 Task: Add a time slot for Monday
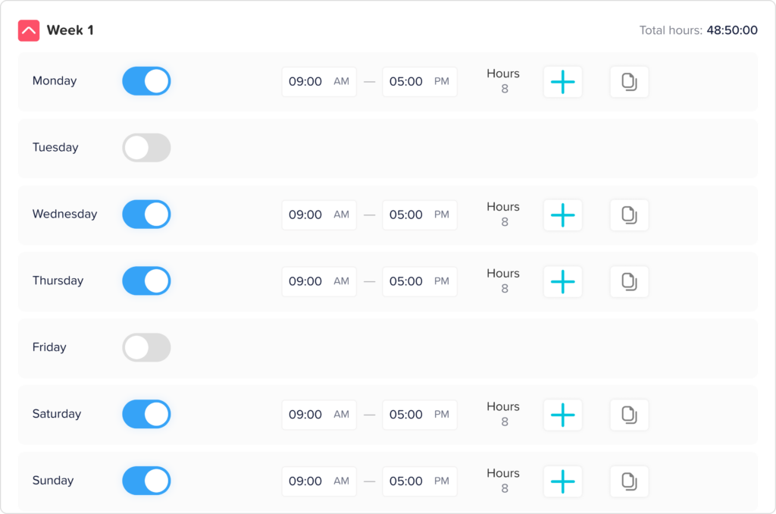(562, 82)
